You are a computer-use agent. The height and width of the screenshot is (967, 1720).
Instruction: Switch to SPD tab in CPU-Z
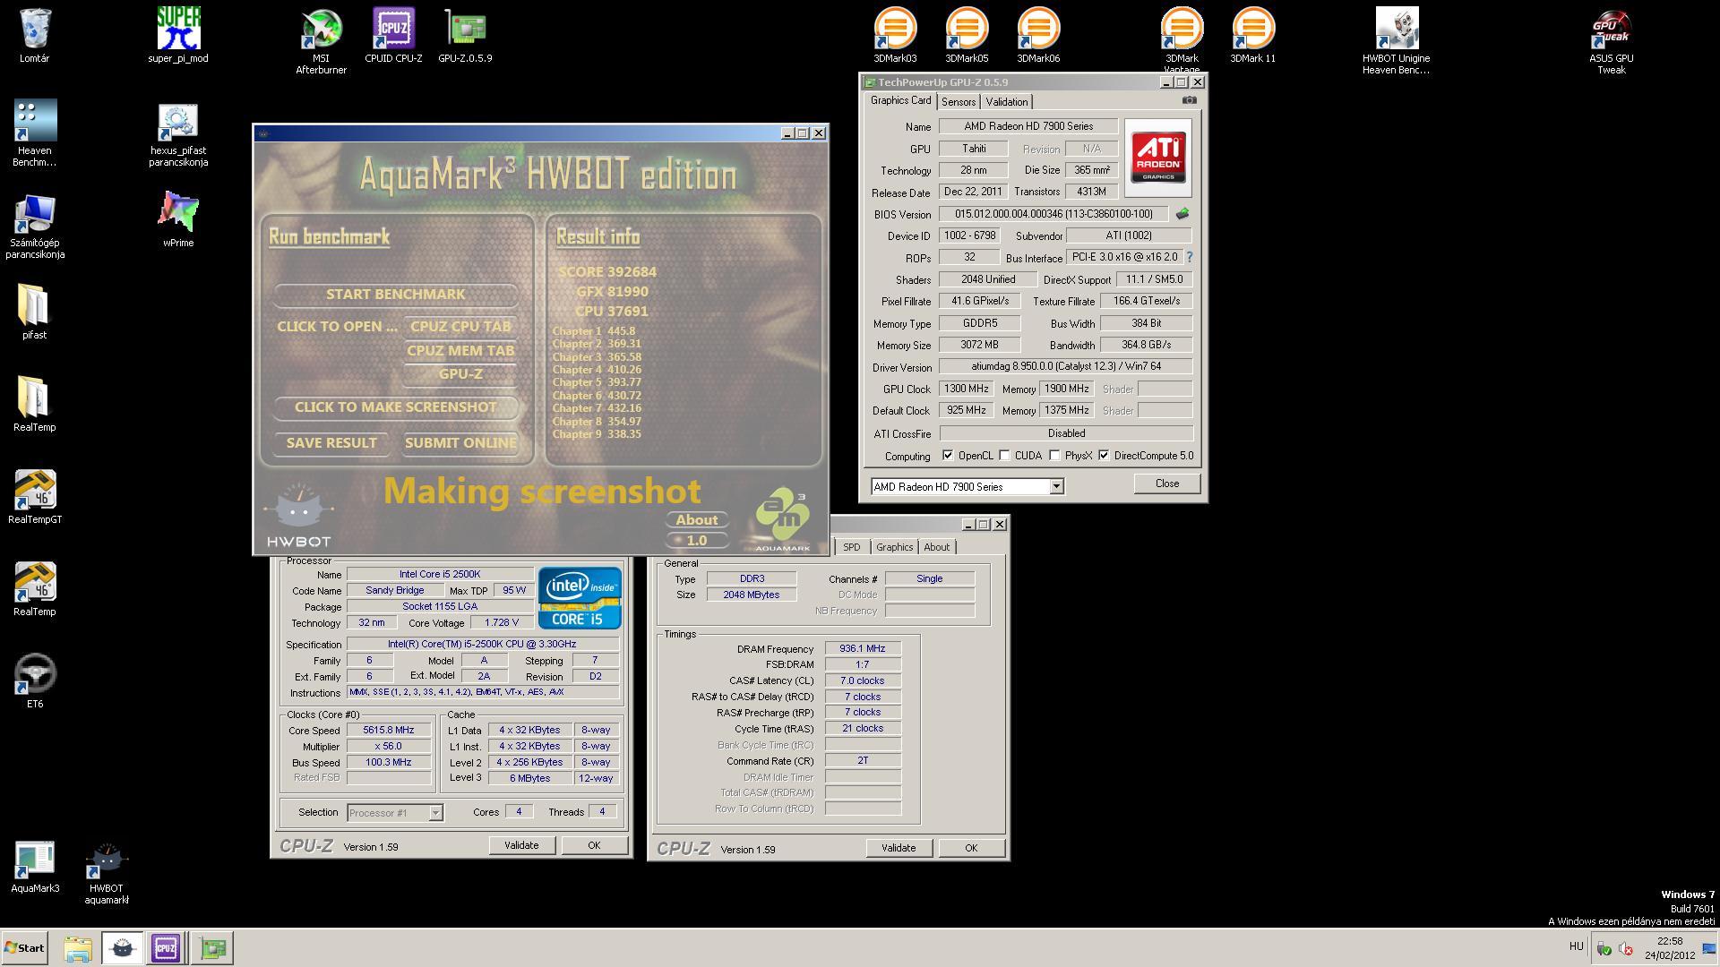point(852,547)
